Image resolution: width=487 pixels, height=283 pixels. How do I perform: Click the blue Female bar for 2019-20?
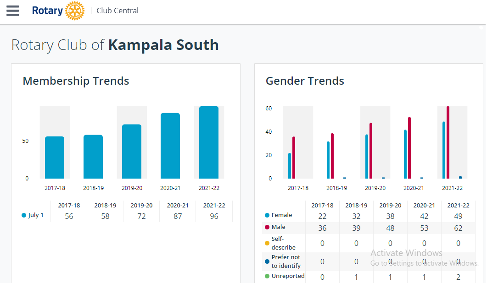(367, 157)
